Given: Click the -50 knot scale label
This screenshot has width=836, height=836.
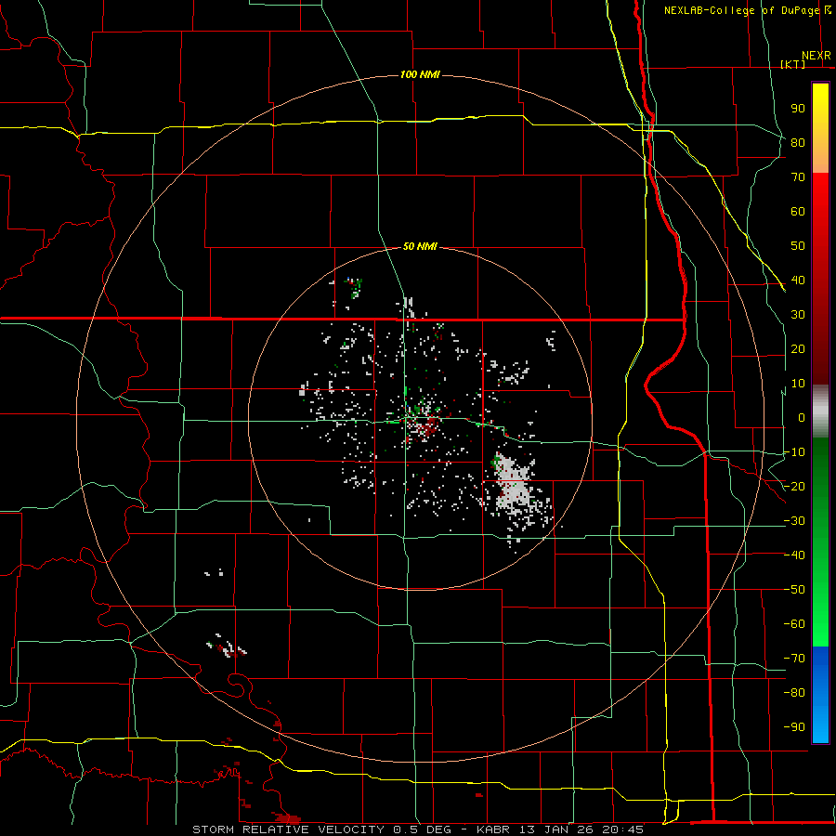Looking at the screenshot, I should click(794, 590).
